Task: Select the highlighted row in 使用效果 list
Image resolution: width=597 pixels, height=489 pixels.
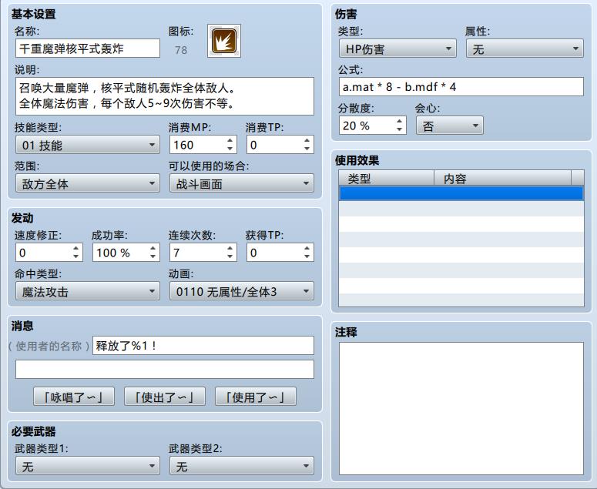Action: pyautogui.click(x=461, y=193)
